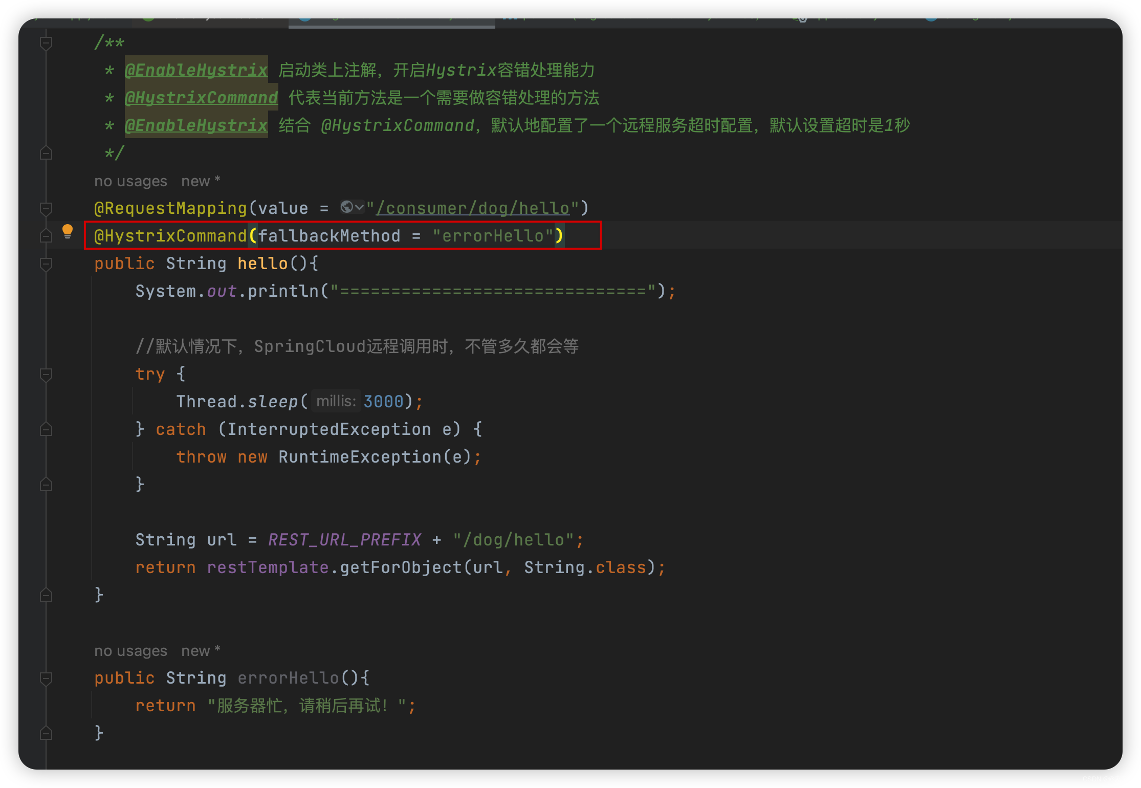Click the sleep method name after Thread
Image resolution: width=1141 pixels, height=788 pixels.
tap(273, 402)
